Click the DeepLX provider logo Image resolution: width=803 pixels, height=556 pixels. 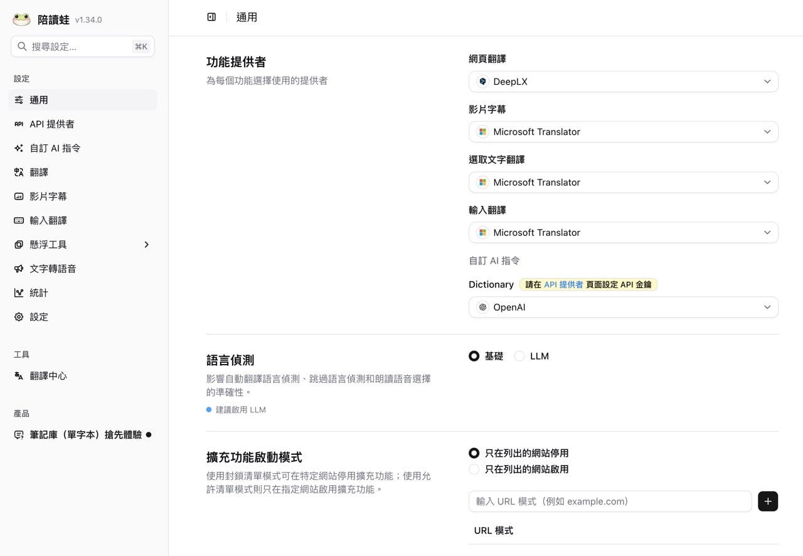(482, 82)
